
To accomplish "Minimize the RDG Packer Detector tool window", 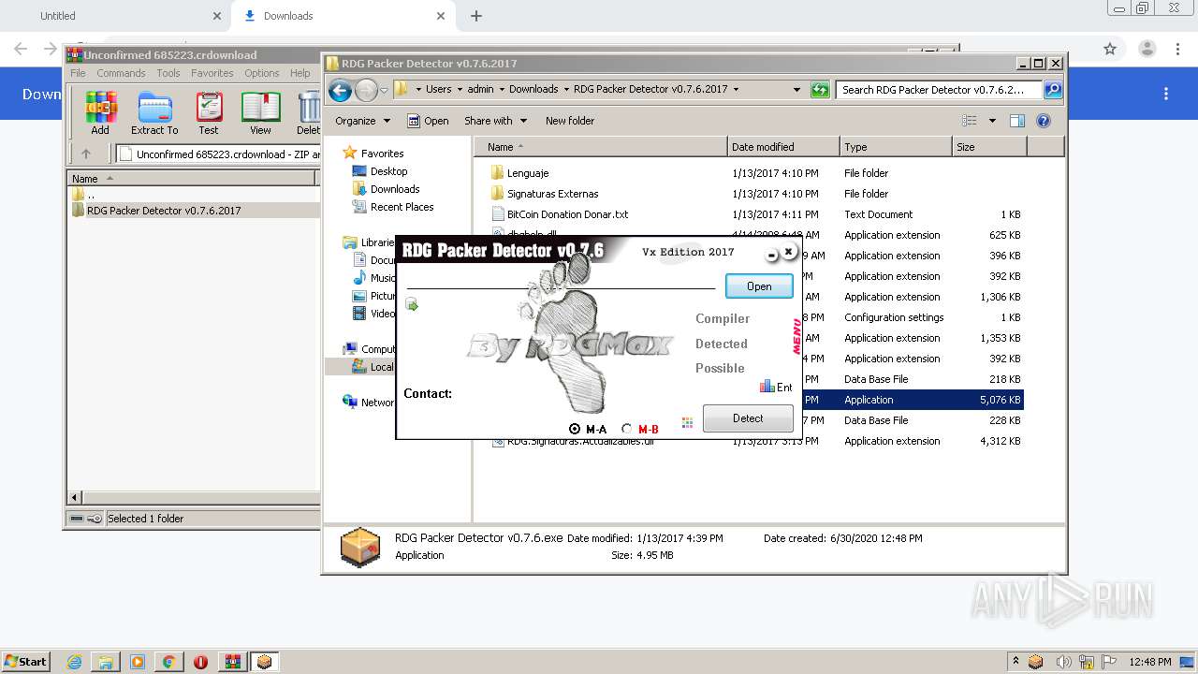I will (772, 255).
